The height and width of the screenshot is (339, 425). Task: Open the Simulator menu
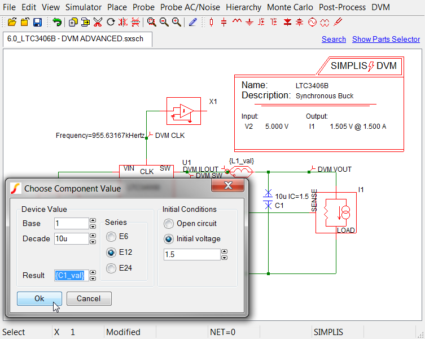[84, 7]
